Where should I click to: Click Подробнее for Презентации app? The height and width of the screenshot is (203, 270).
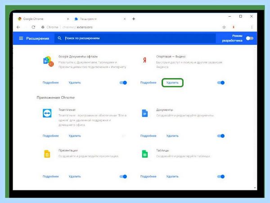[x=50, y=177]
